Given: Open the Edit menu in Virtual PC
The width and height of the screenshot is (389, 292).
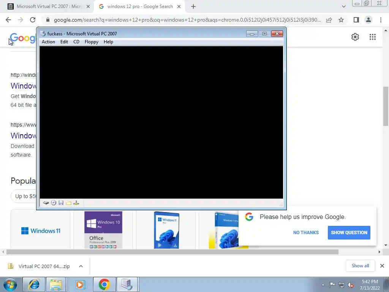Looking at the screenshot, I should (x=64, y=42).
